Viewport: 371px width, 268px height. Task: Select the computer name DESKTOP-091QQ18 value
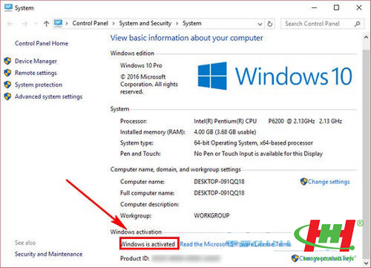(219, 182)
